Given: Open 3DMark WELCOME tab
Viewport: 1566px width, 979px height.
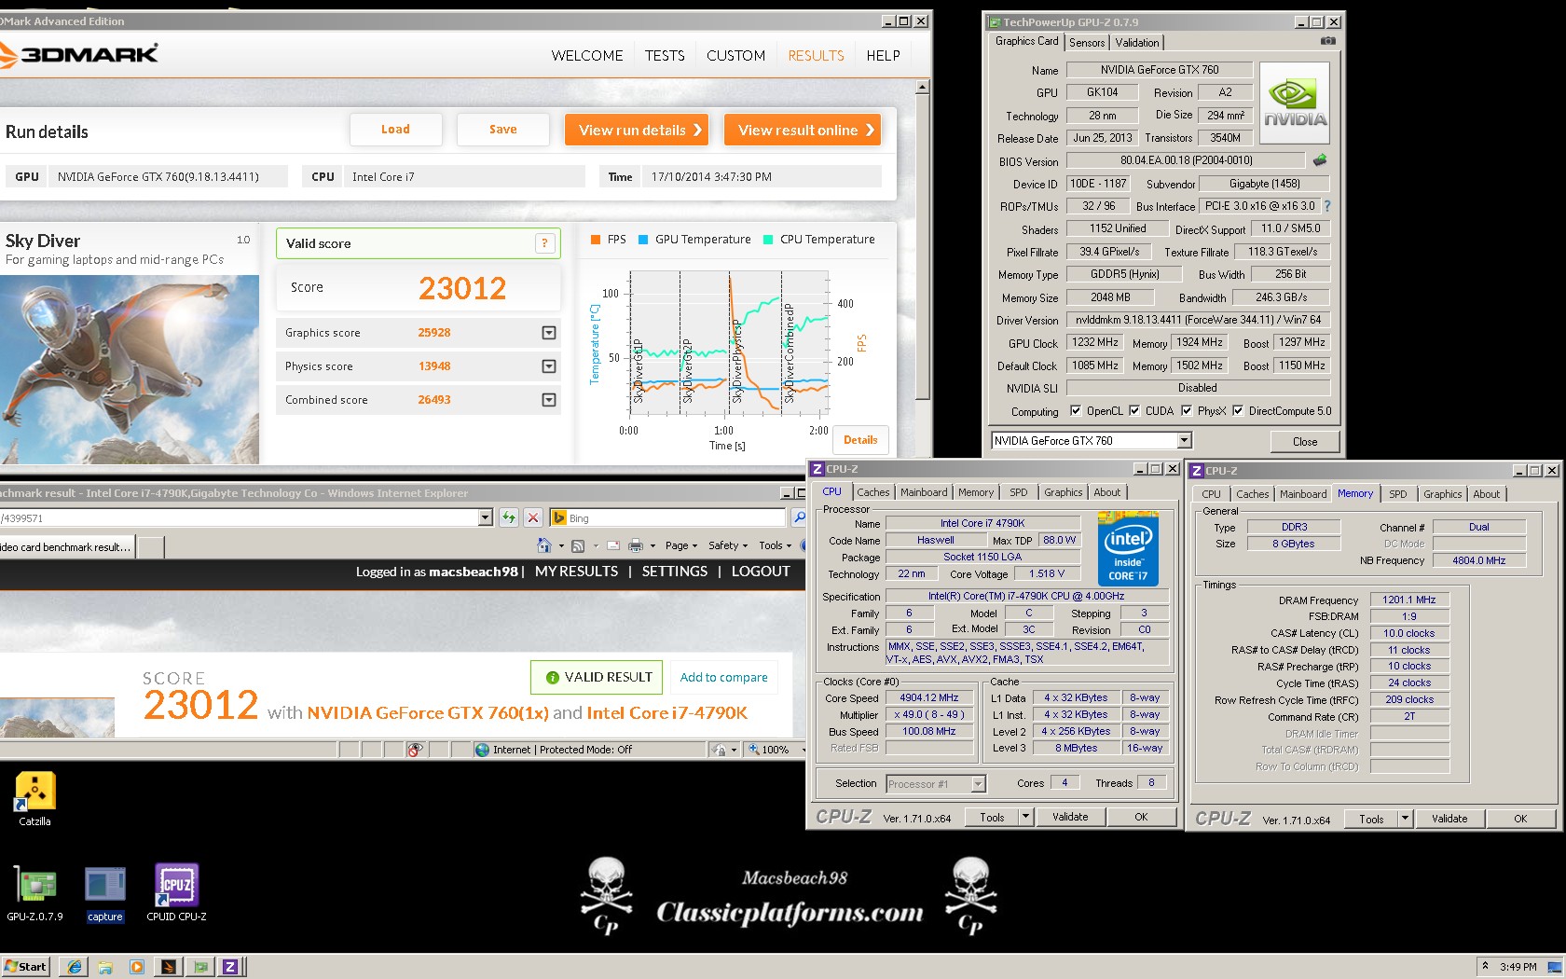Looking at the screenshot, I should (587, 56).
